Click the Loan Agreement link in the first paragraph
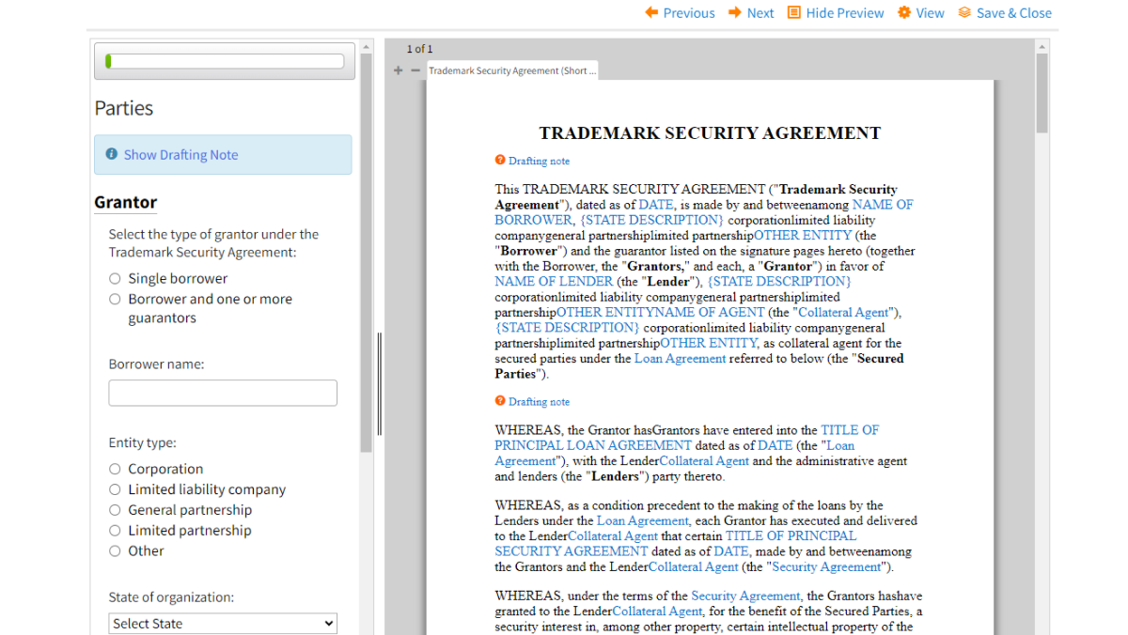The image size is (1128, 635). coord(680,358)
